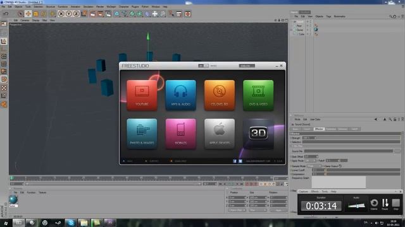Click the Support link in Free Studio footer
This screenshot has height=227, width=405.
(x=154, y=161)
